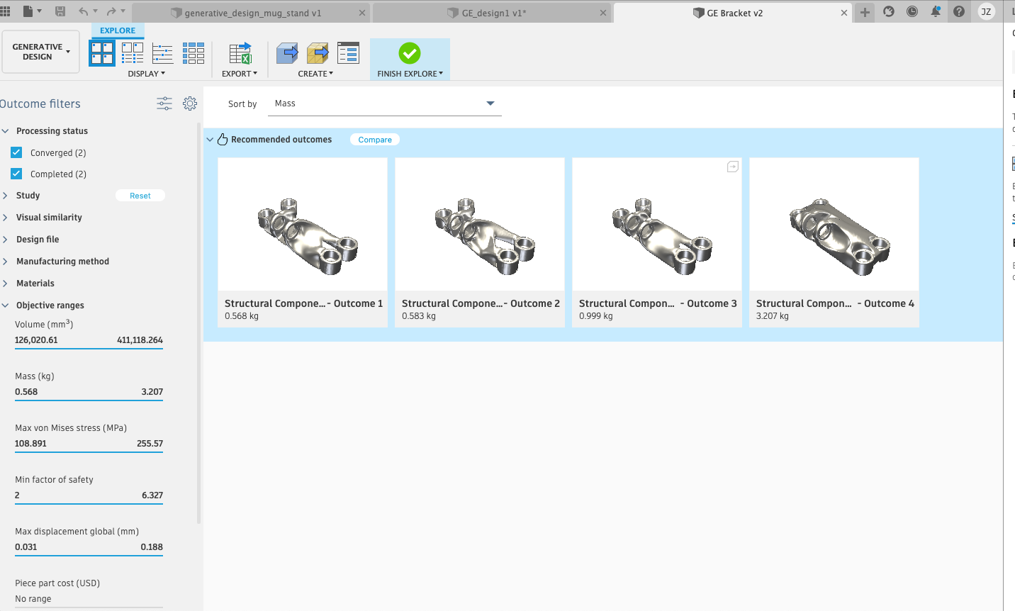Switch to thumbnail view display
This screenshot has width=1015, height=611.
102,53
